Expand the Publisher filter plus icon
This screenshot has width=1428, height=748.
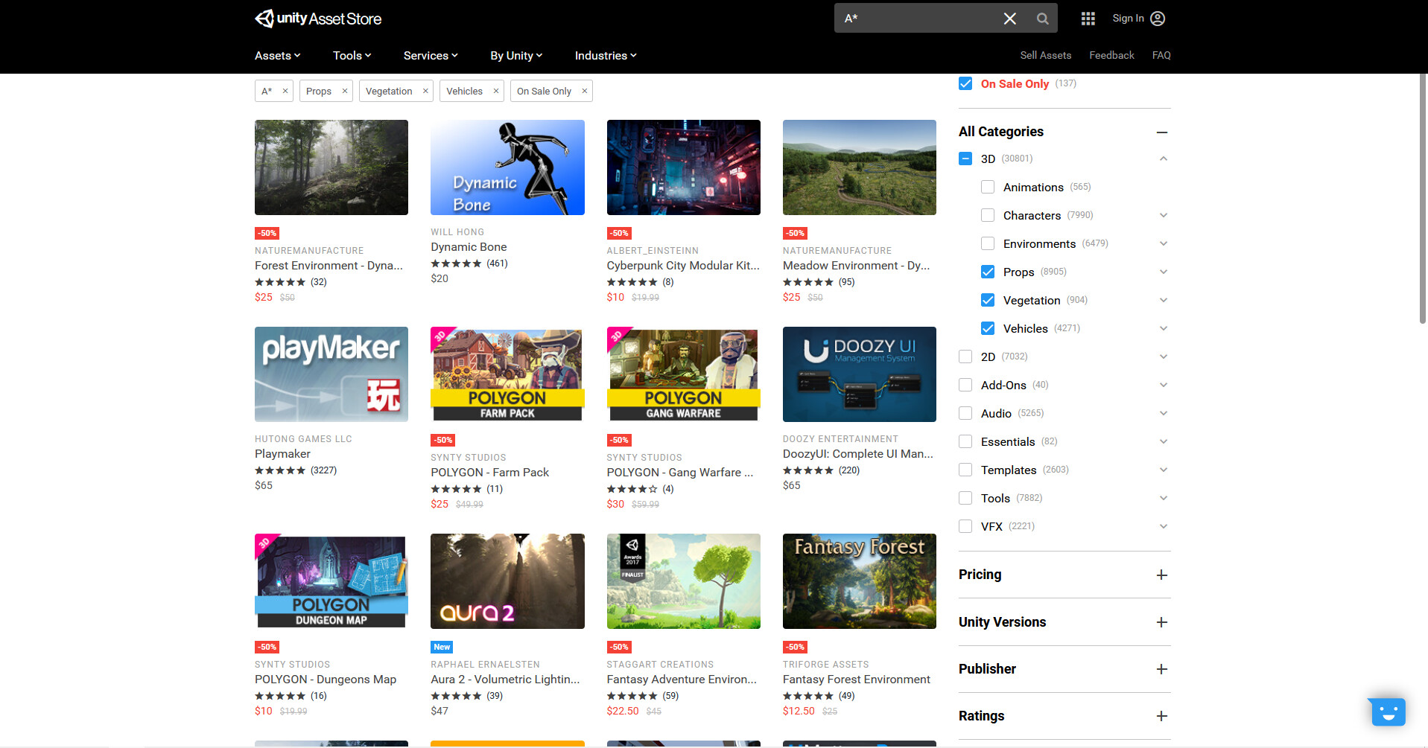[1161, 669]
